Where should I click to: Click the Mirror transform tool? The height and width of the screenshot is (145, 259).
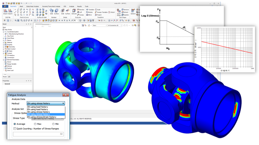[89, 15]
